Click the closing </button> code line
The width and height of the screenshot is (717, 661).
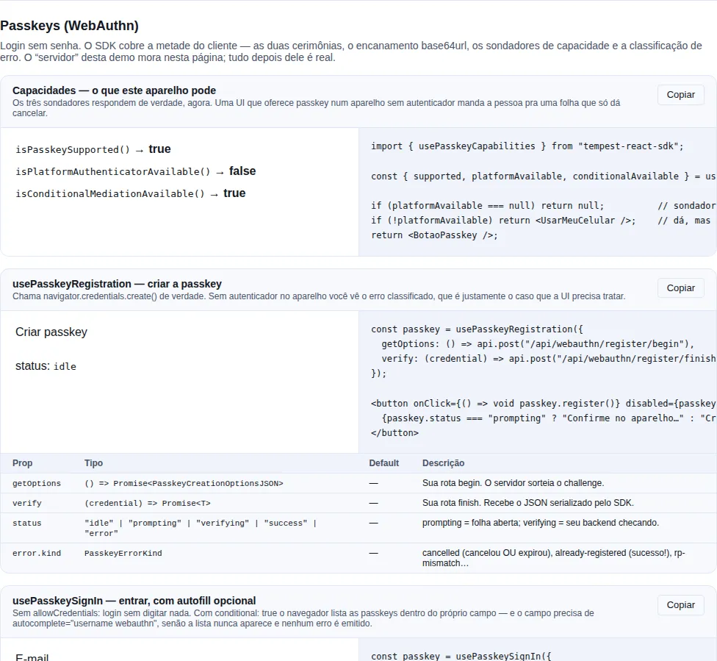[x=394, y=432]
